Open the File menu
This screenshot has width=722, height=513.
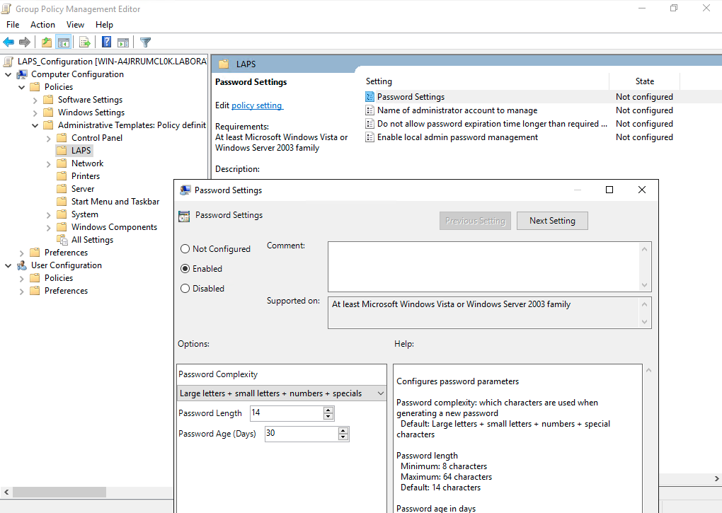(13, 24)
